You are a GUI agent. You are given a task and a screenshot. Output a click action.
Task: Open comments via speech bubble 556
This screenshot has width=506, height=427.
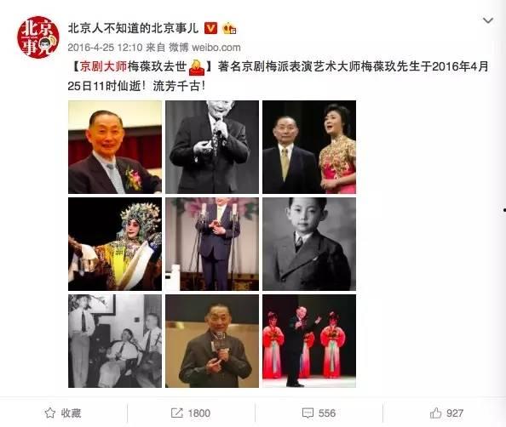tap(319, 413)
